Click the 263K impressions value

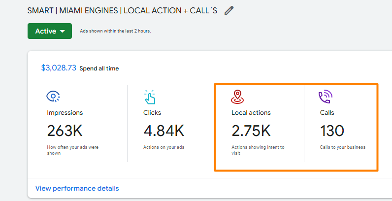[65, 131]
